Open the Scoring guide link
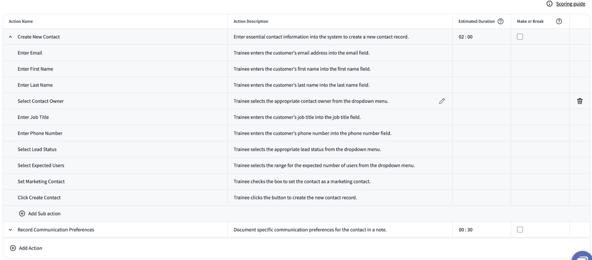592x260 pixels. click(x=571, y=4)
